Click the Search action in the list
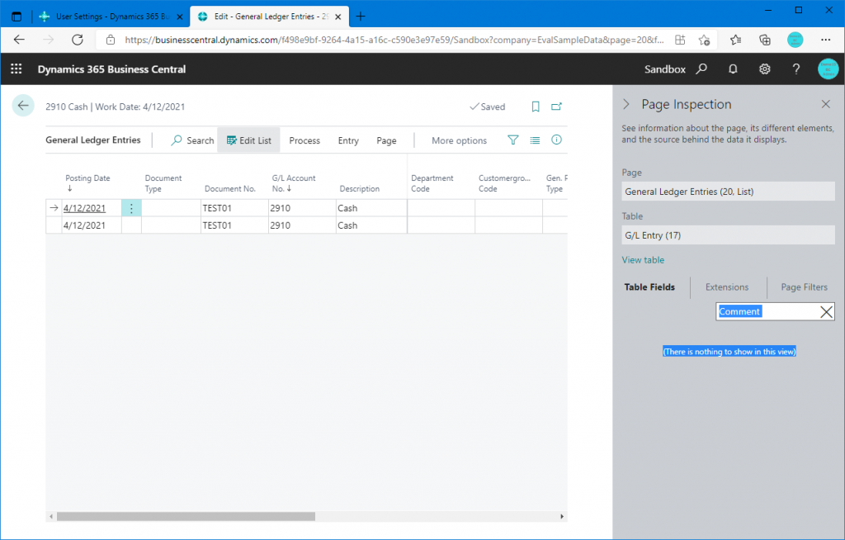 (192, 140)
